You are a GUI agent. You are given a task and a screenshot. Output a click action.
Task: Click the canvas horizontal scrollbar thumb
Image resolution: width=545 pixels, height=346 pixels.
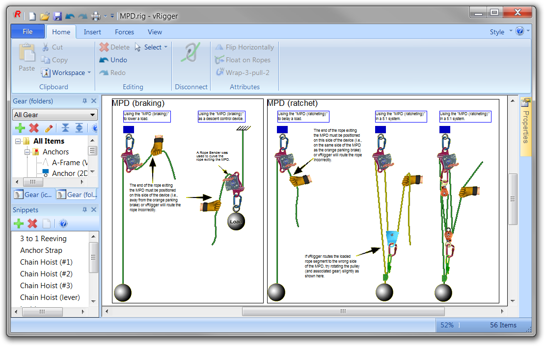tap(343, 311)
